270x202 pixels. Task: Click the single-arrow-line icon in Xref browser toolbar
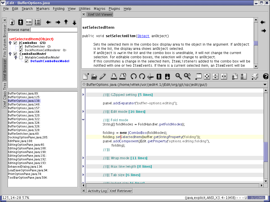click(x=29, y=22)
